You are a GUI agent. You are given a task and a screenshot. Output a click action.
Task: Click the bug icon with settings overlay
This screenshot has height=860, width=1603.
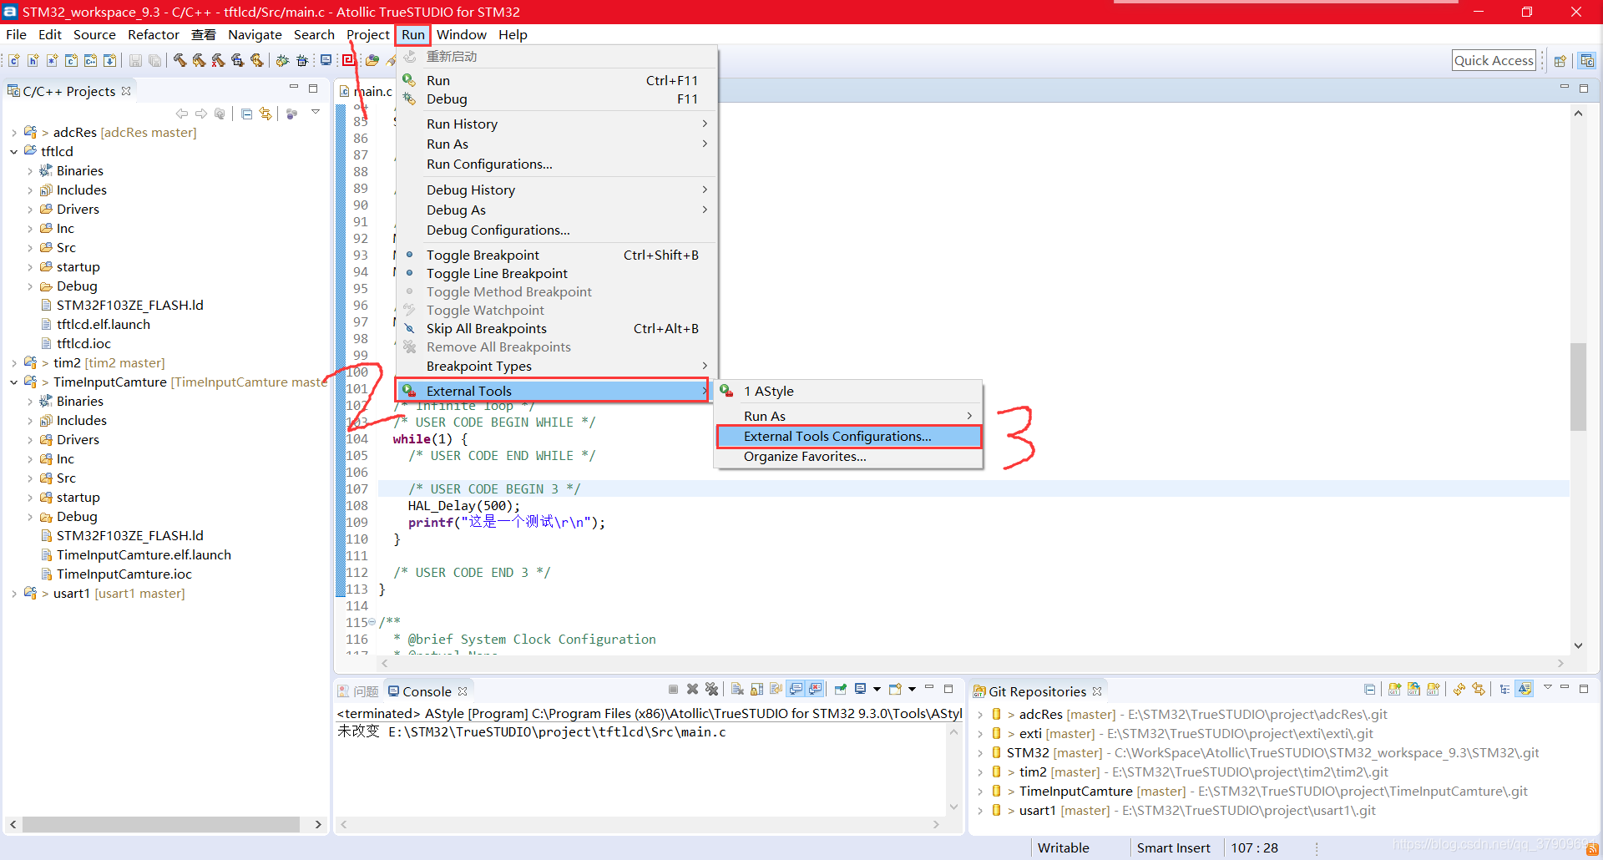[302, 60]
